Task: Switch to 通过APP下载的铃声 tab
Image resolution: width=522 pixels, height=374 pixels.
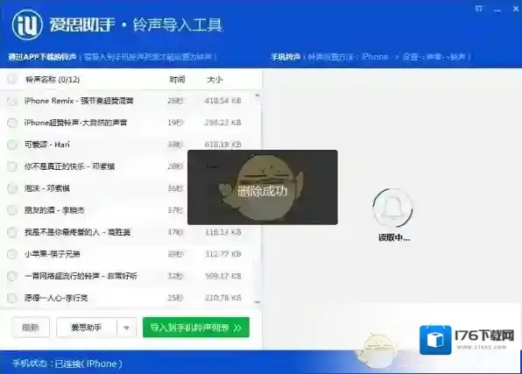Action: click(42, 57)
